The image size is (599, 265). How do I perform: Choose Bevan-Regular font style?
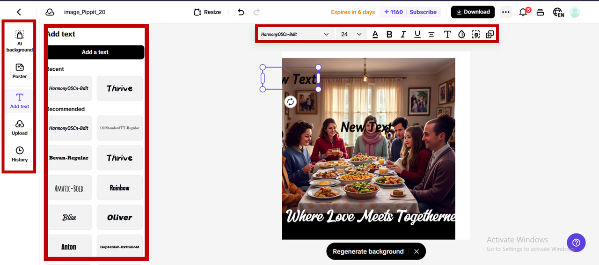(69, 158)
